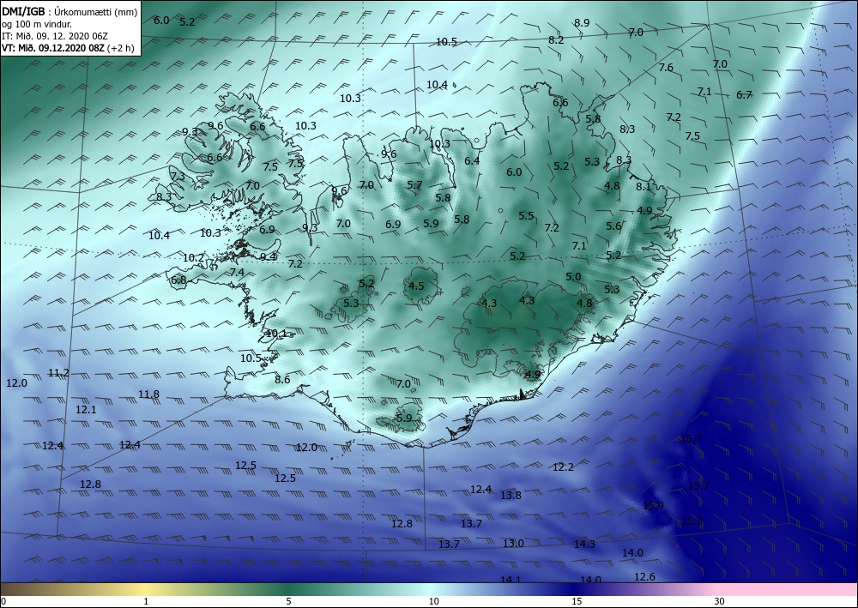Click the 9.4 value label

(x=268, y=256)
